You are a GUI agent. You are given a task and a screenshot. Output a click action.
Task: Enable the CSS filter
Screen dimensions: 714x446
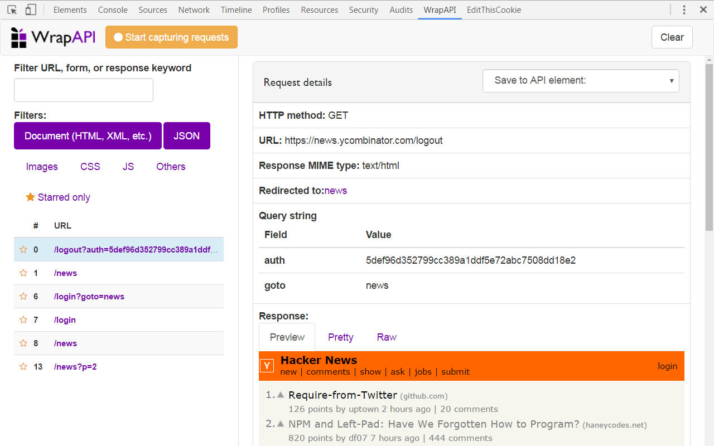click(90, 167)
